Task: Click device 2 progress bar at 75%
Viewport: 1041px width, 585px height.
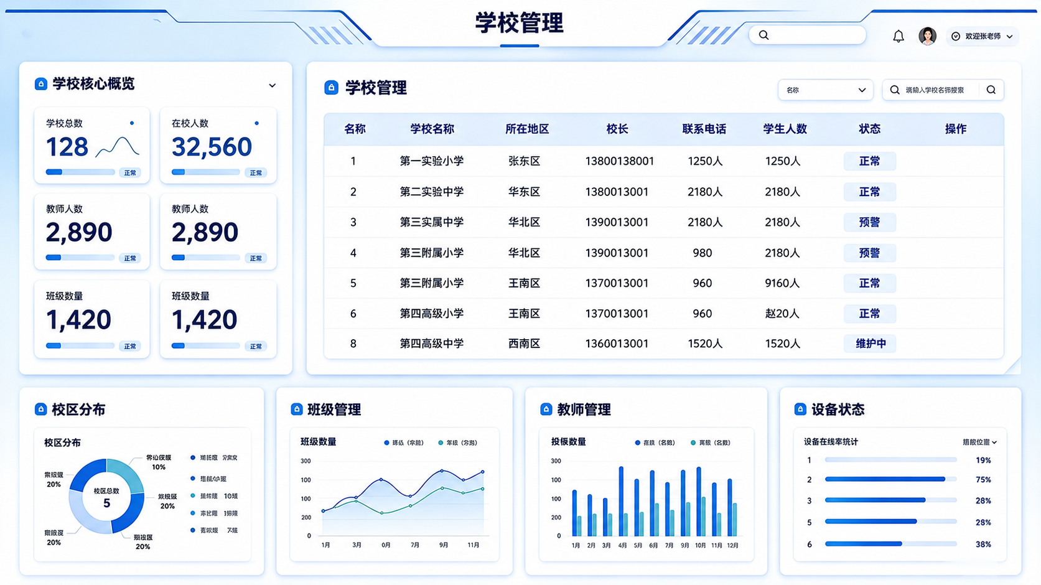Action: point(891,480)
